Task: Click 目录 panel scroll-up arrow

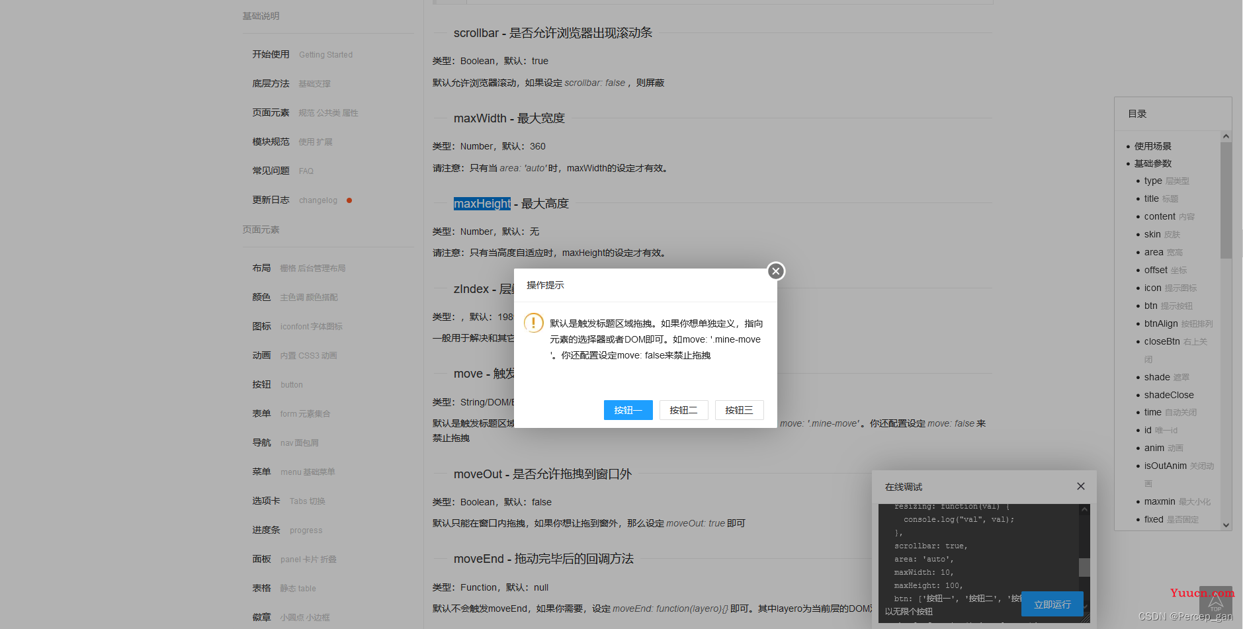Action: tap(1226, 136)
